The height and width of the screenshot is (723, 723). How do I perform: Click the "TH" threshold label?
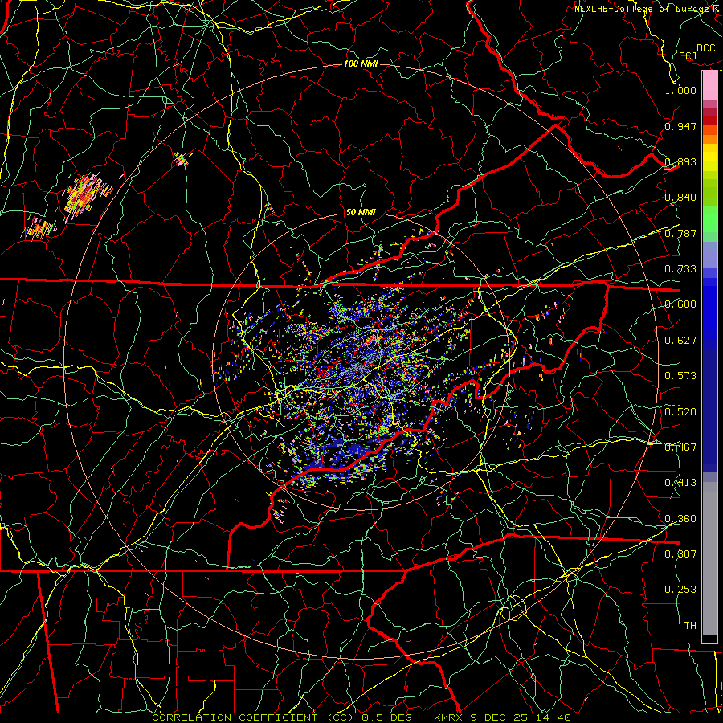(690, 626)
